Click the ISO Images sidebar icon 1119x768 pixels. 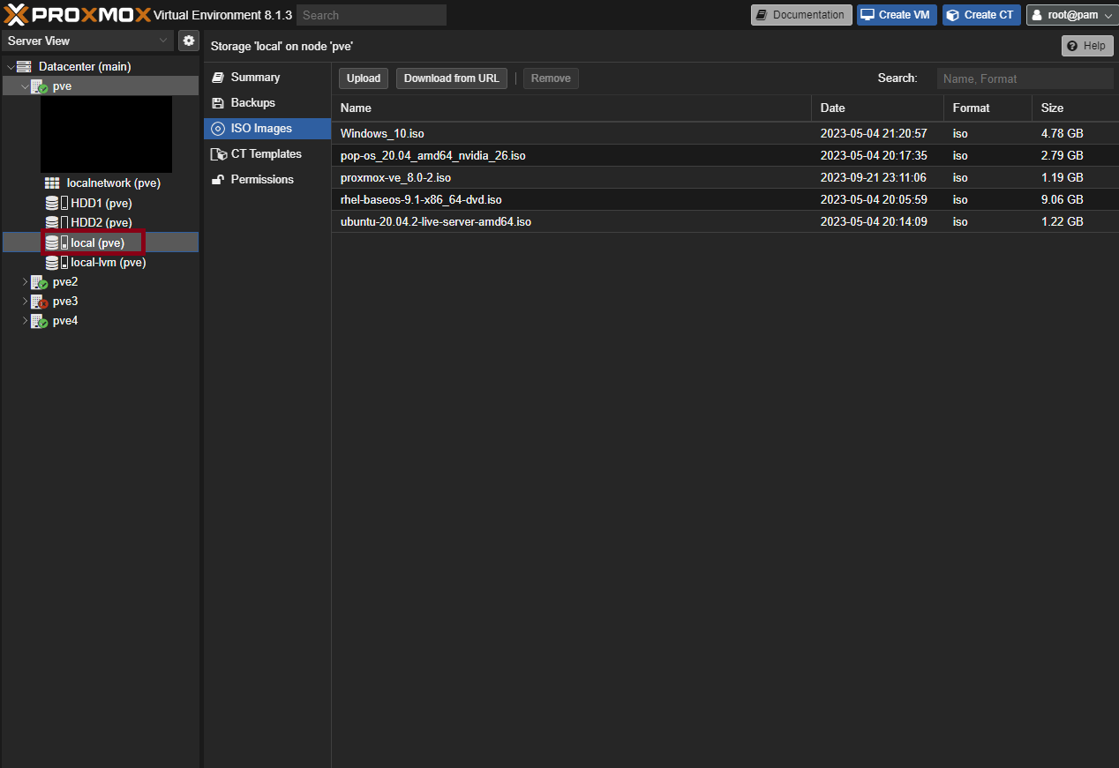point(218,128)
